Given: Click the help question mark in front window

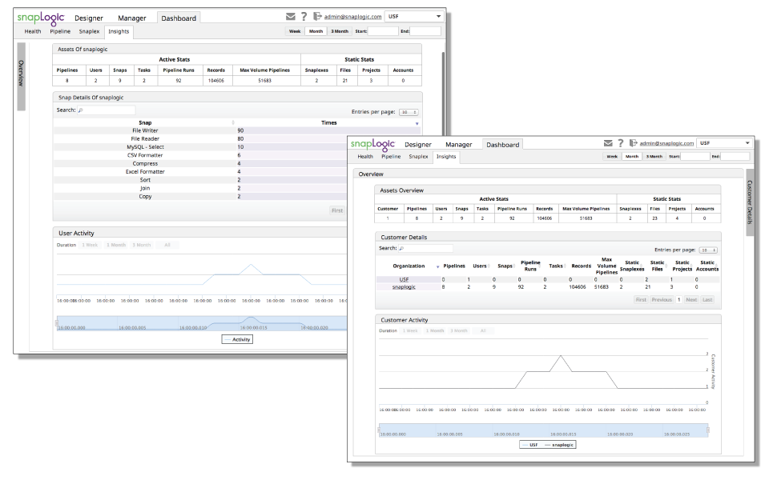Looking at the screenshot, I should click(620, 143).
